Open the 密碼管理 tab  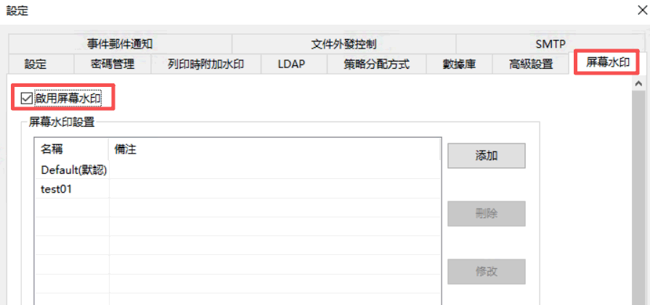113,64
